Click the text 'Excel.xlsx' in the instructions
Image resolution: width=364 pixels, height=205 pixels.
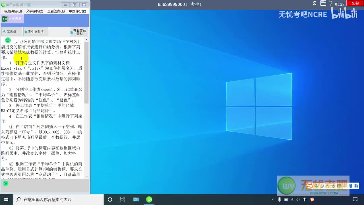(x=11, y=68)
